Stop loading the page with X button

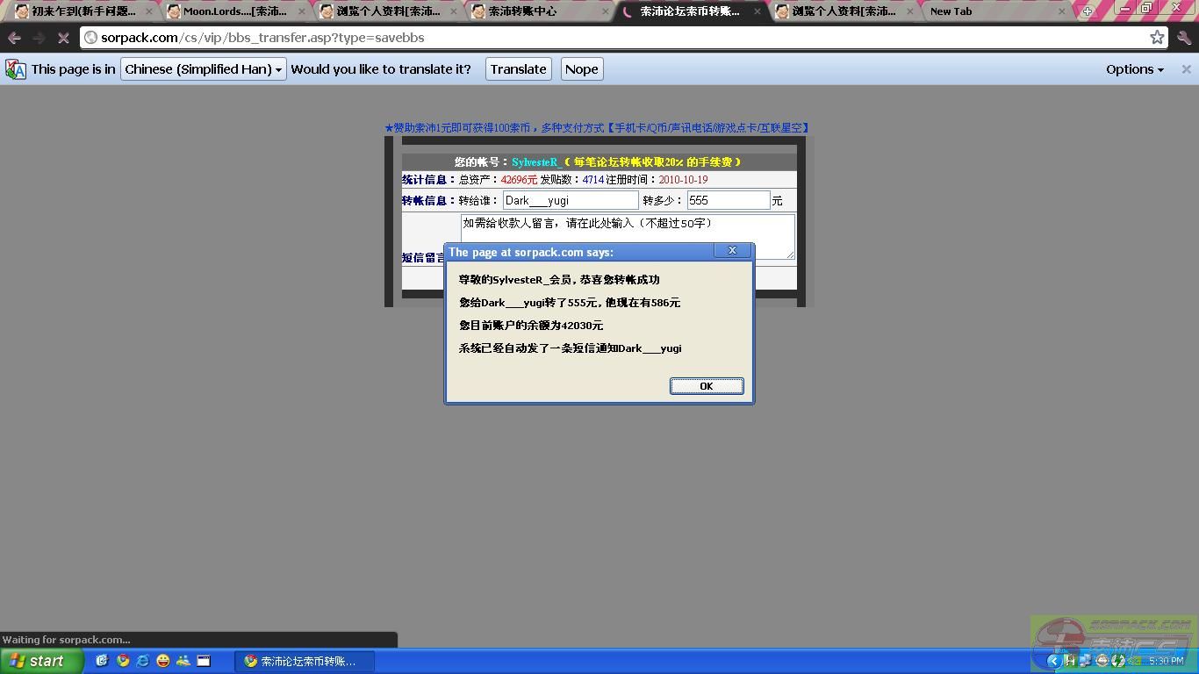(x=63, y=38)
